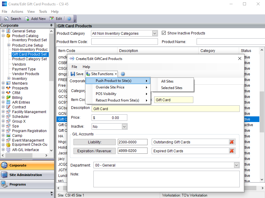This screenshot has width=265, height=198.
Task: Click into the Note text field
Action: [167, 179]
